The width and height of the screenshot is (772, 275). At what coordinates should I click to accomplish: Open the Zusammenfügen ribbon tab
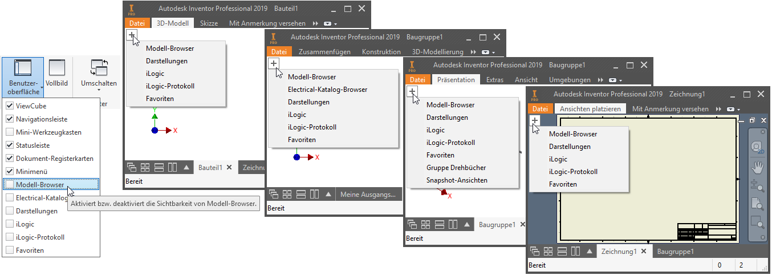324,51
